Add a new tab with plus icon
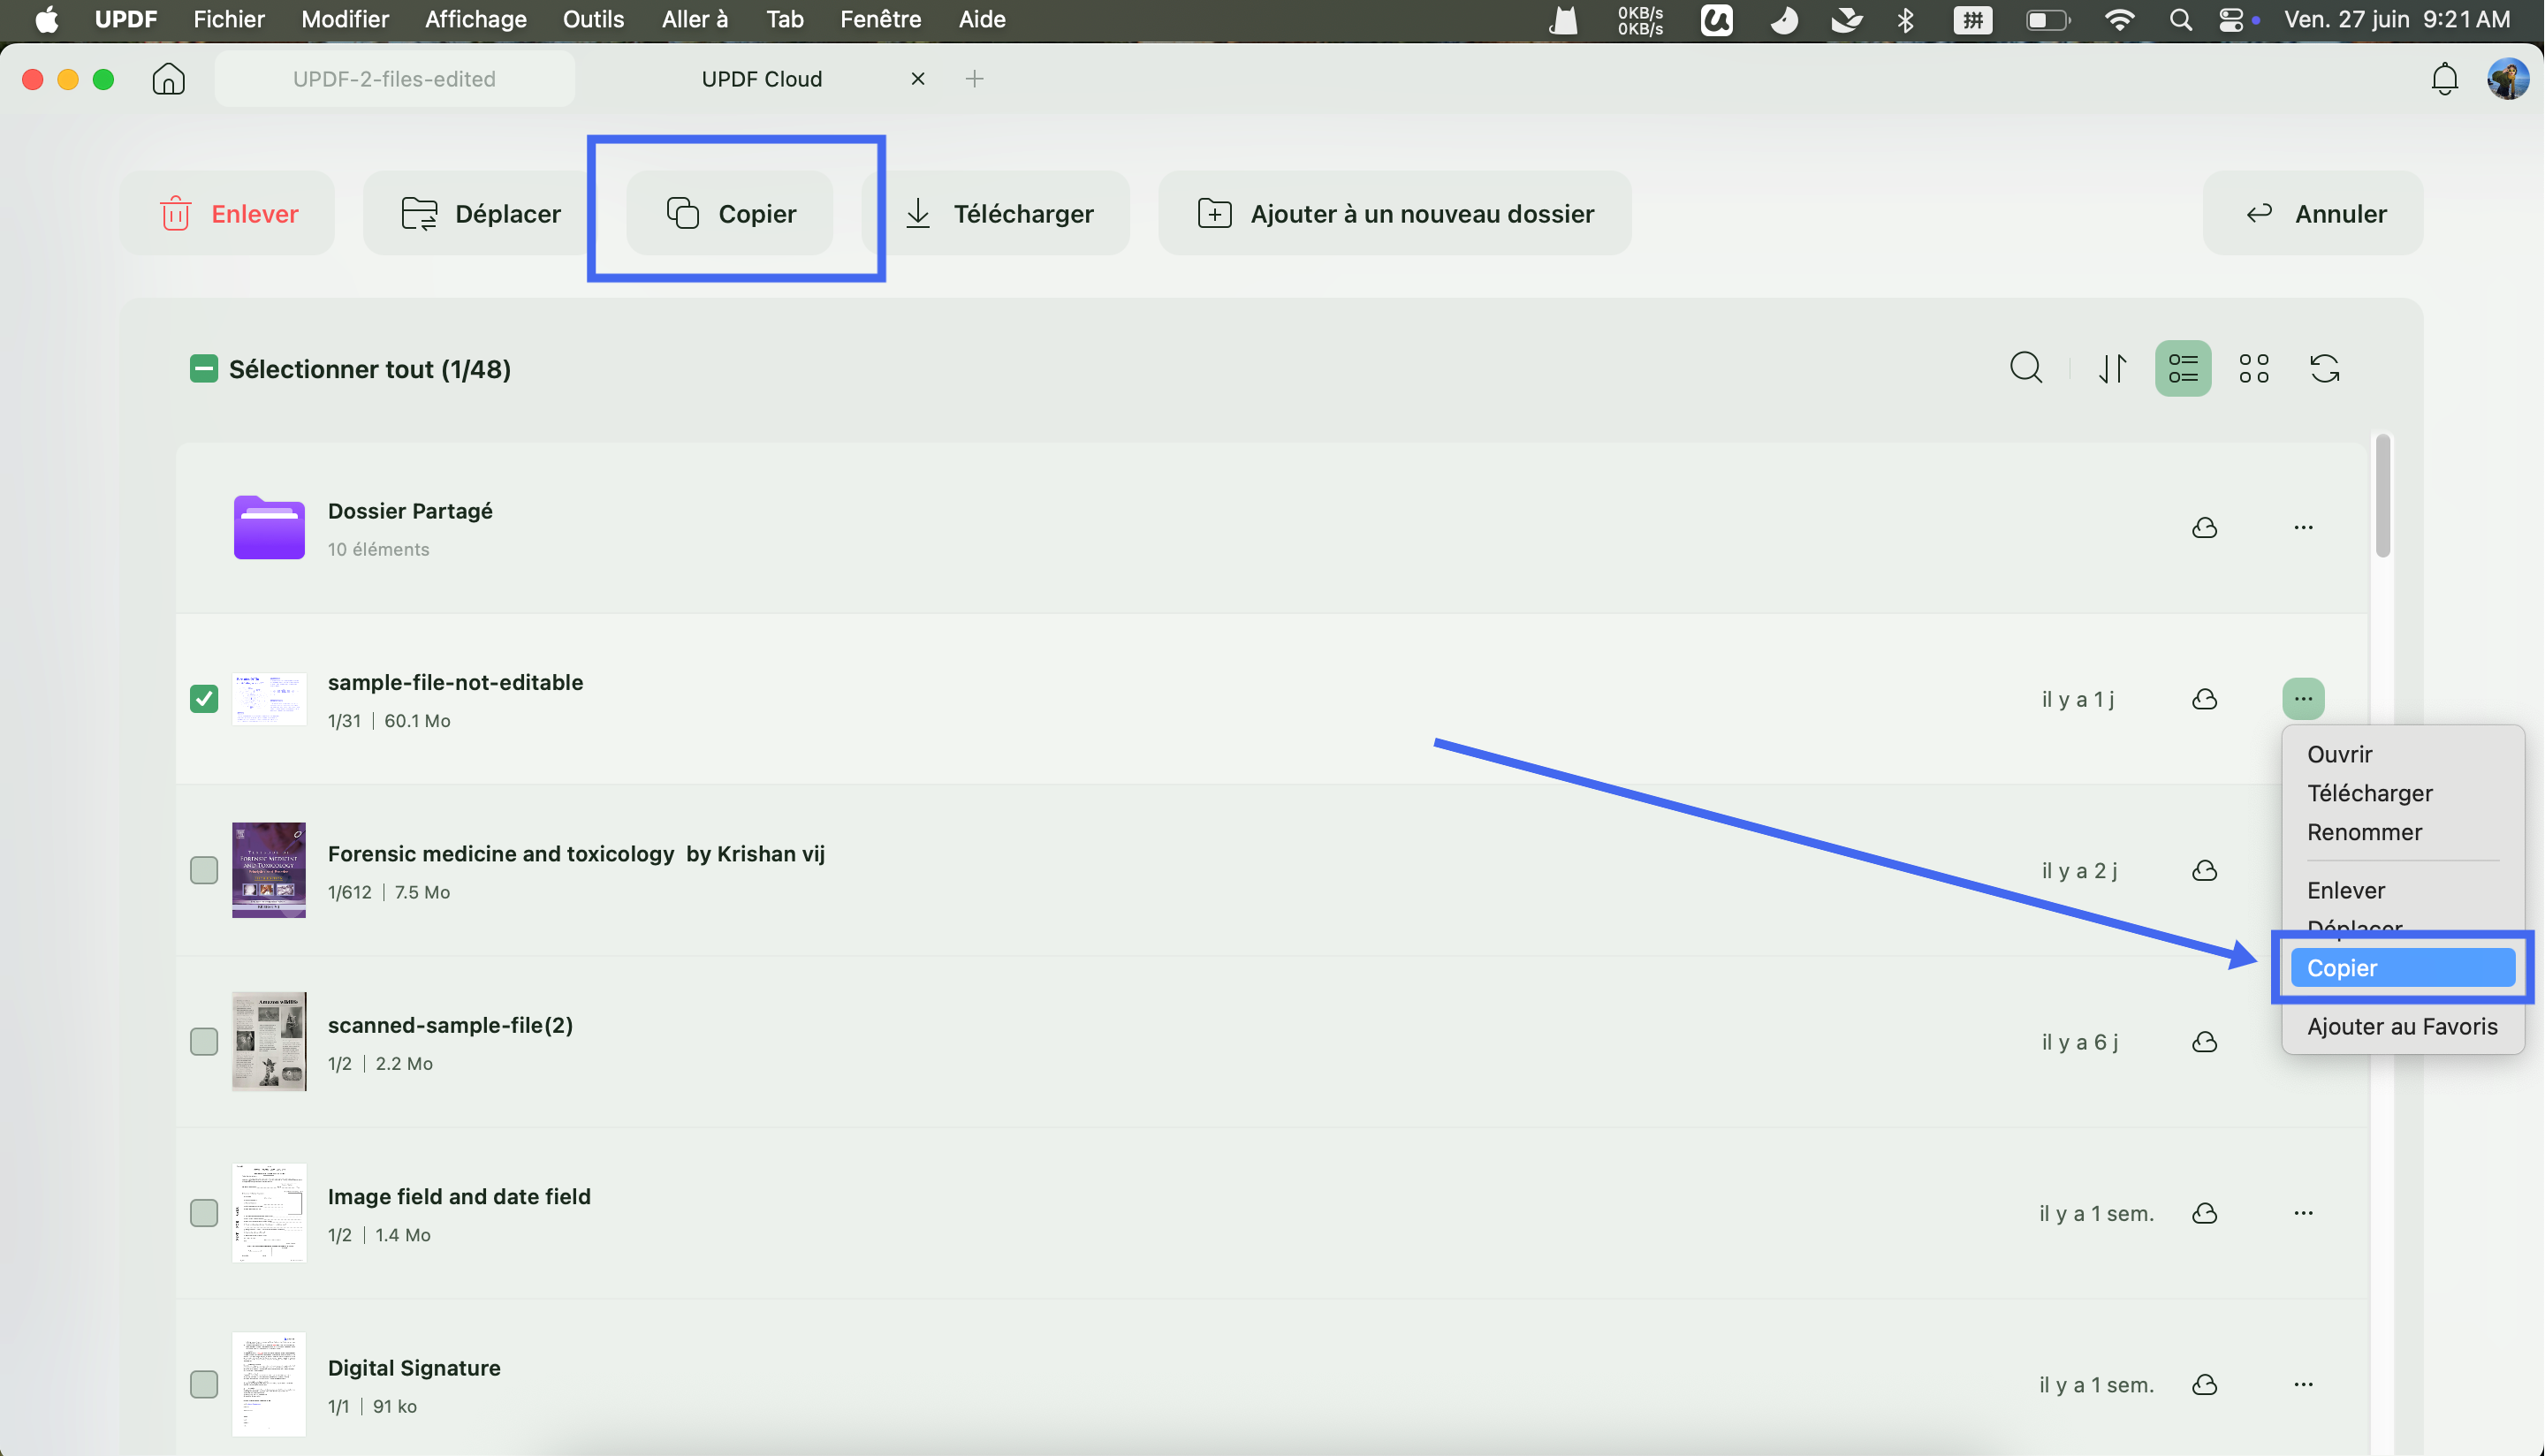The height and width of the screenshot is (1456, 2545). pyautogui.click(x=975, y=79)
